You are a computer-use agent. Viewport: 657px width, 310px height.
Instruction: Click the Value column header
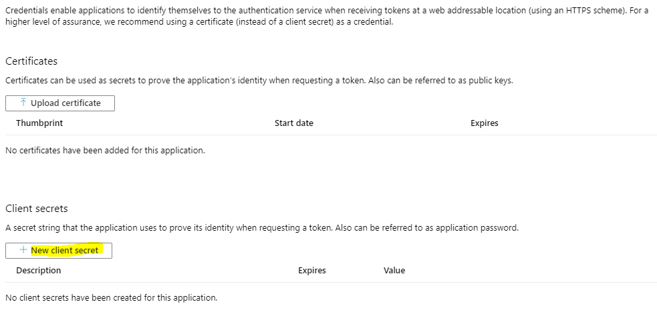coord(394,271)
